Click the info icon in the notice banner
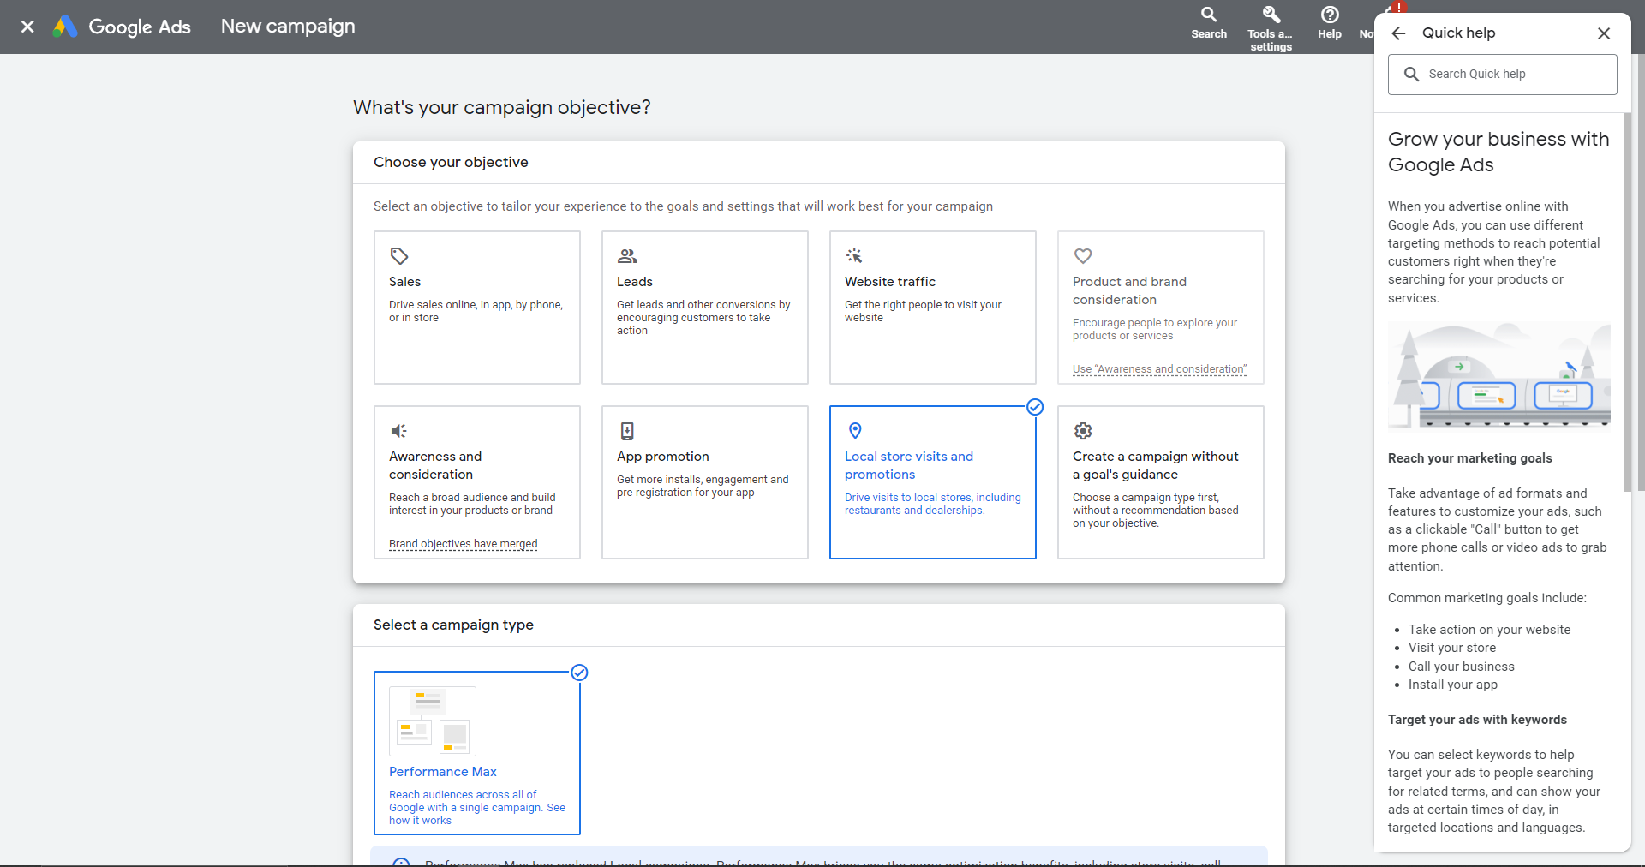The width and height of the screenshot is (1645, 867). 400,862
